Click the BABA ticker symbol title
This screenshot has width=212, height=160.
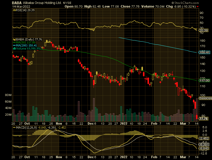pos(17,3)
